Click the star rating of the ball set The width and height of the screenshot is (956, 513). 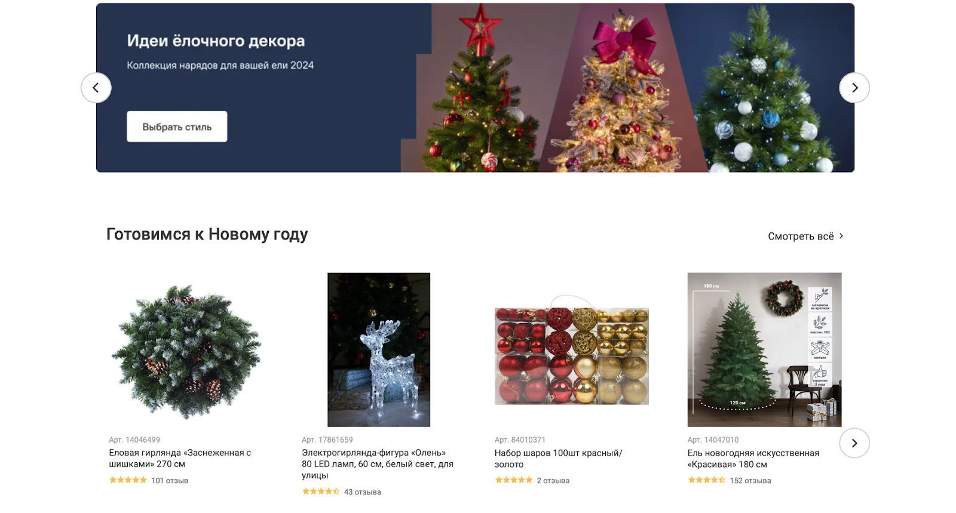[513, 480]
